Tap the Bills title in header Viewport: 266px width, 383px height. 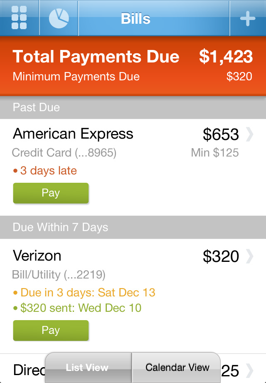pyautogui.click(x=135, y=18)
